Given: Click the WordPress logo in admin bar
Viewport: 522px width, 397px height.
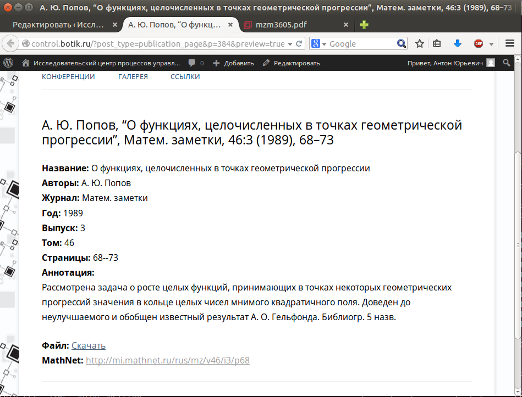Looking at the screenshot, I should (x=8, y=63).
